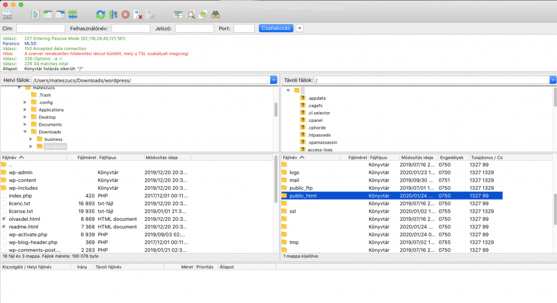Toggle message log display icon
This screenshot has height=303, width=557.
pos(35,15)
